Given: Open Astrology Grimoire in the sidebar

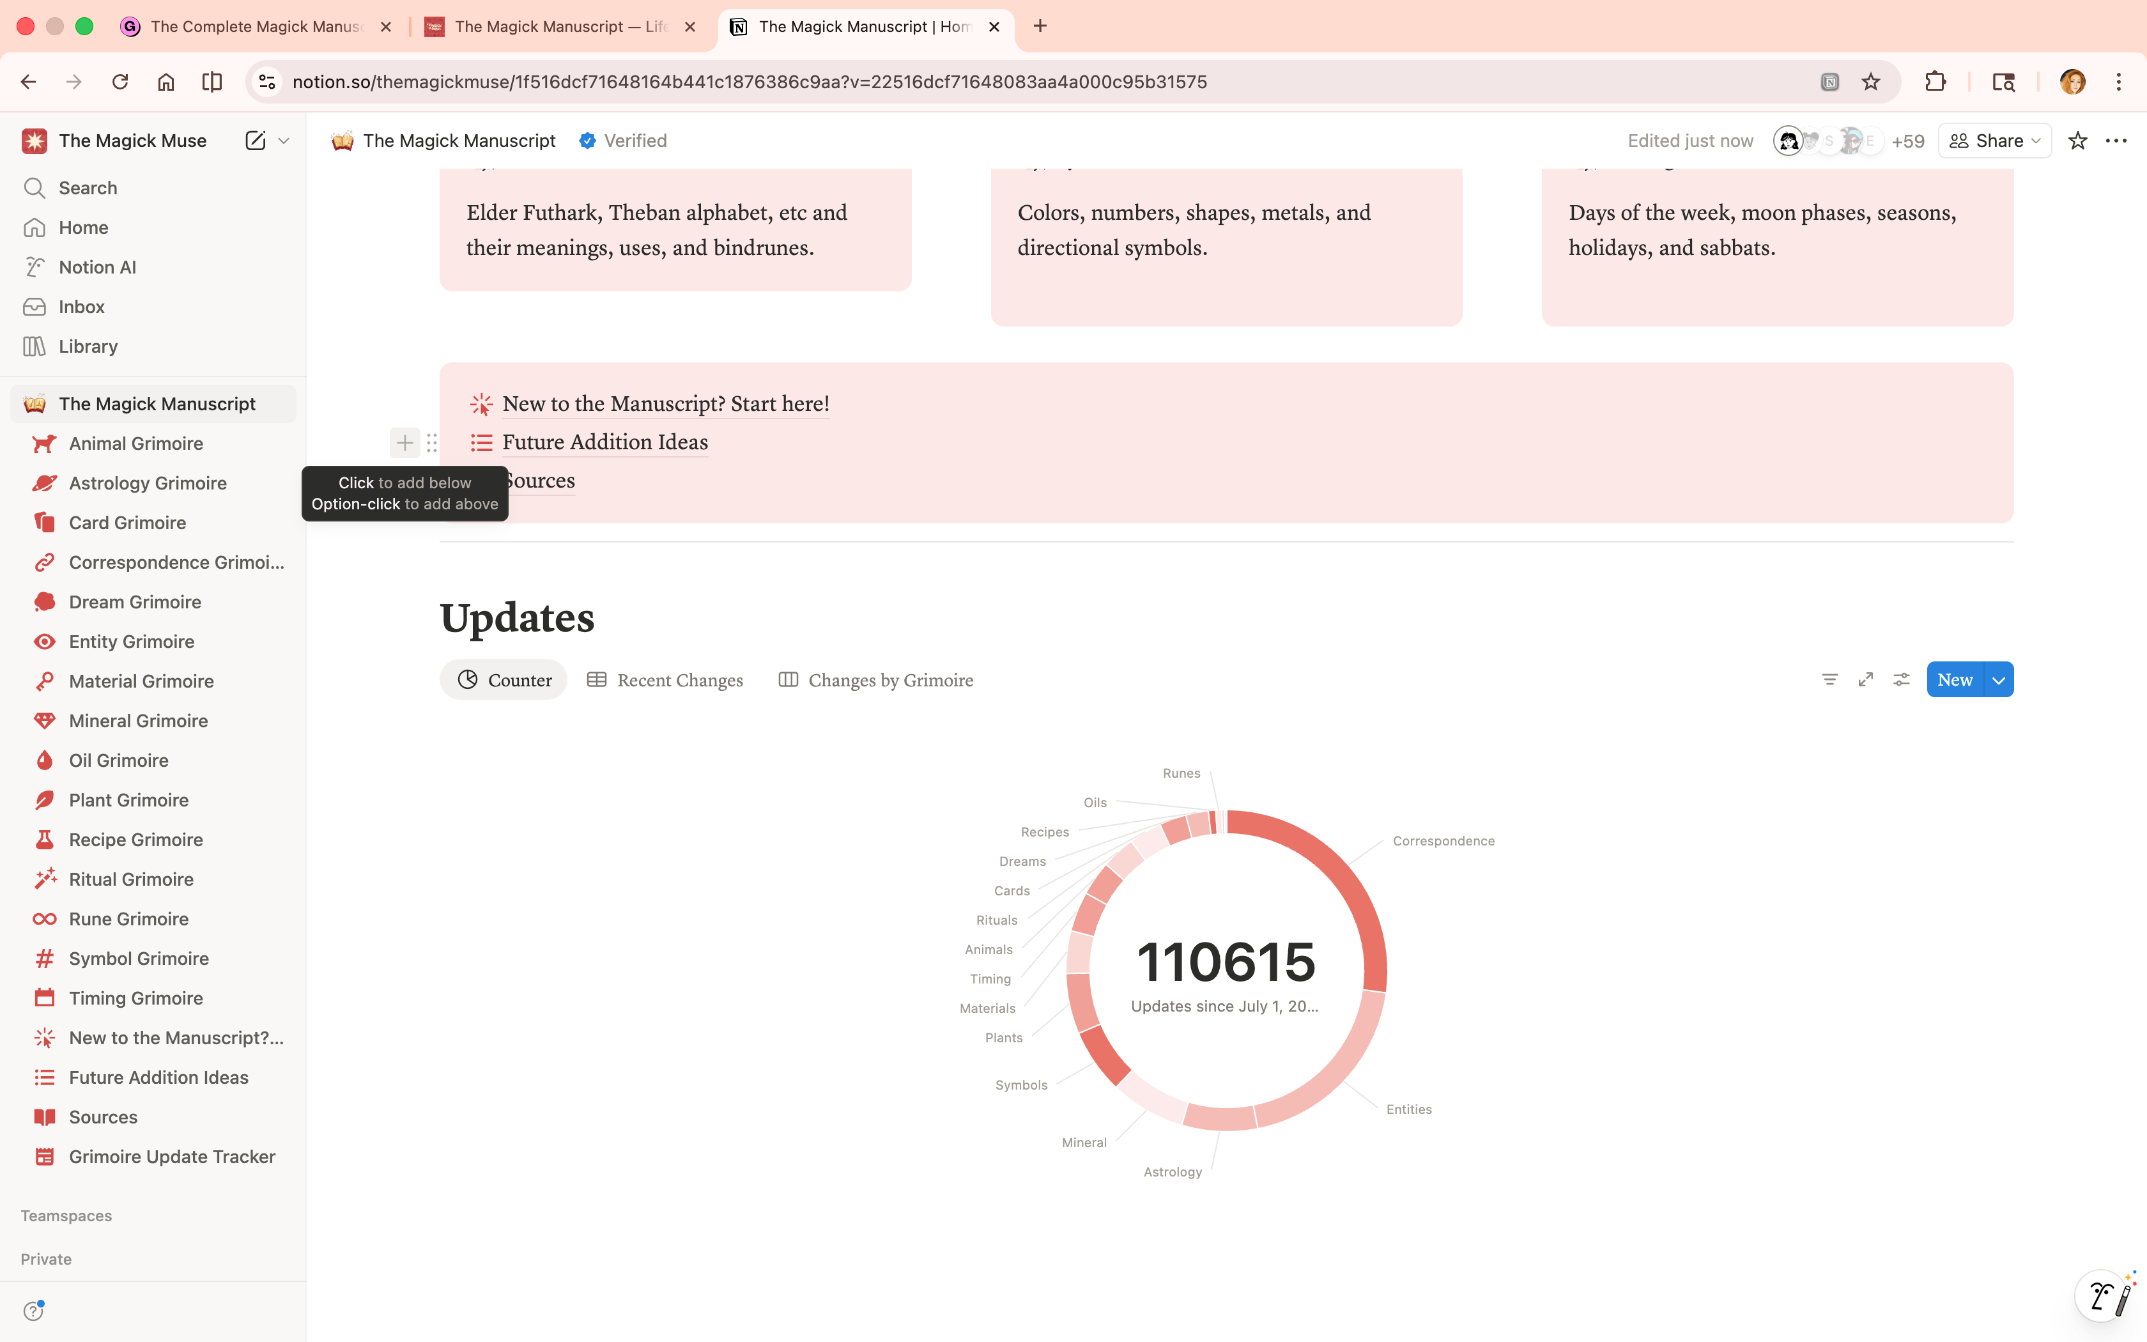Looking at the screenshot, I should [x=148, y=483].
